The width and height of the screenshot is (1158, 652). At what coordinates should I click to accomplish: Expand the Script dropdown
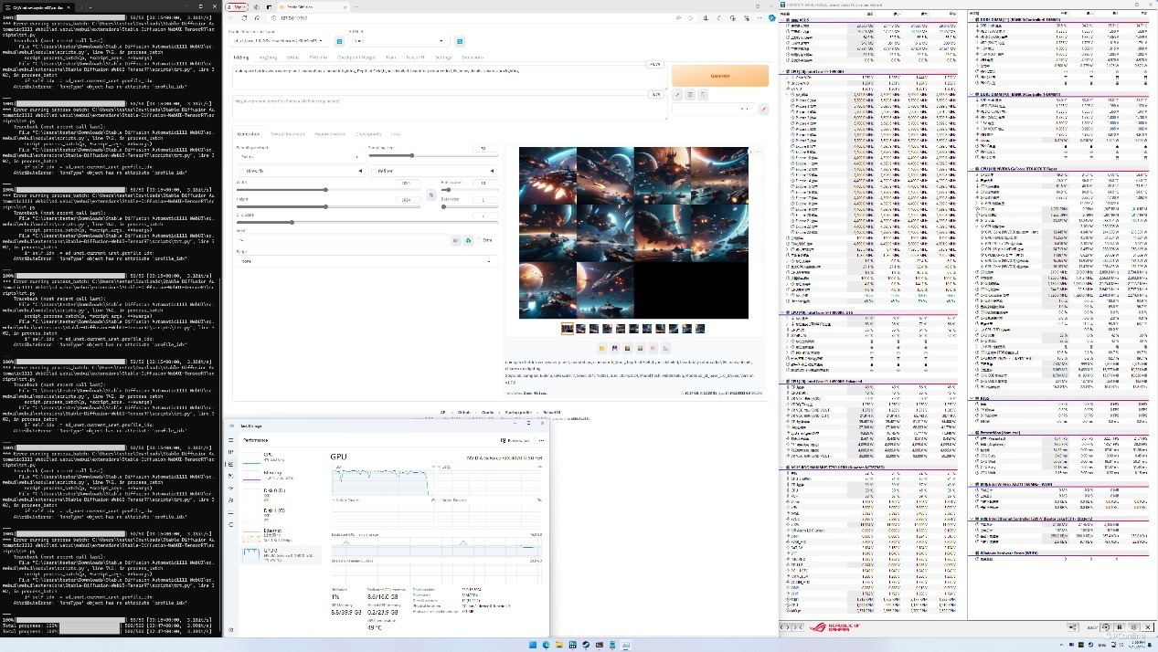[x=365, y=261]
